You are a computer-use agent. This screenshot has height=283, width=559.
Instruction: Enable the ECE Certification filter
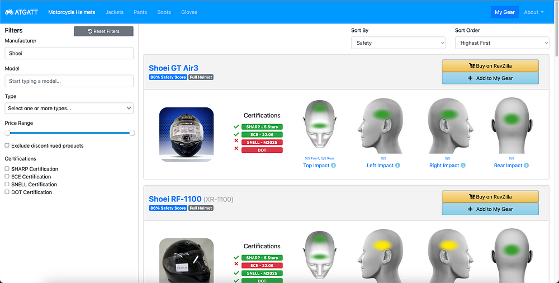pos(7,176)
